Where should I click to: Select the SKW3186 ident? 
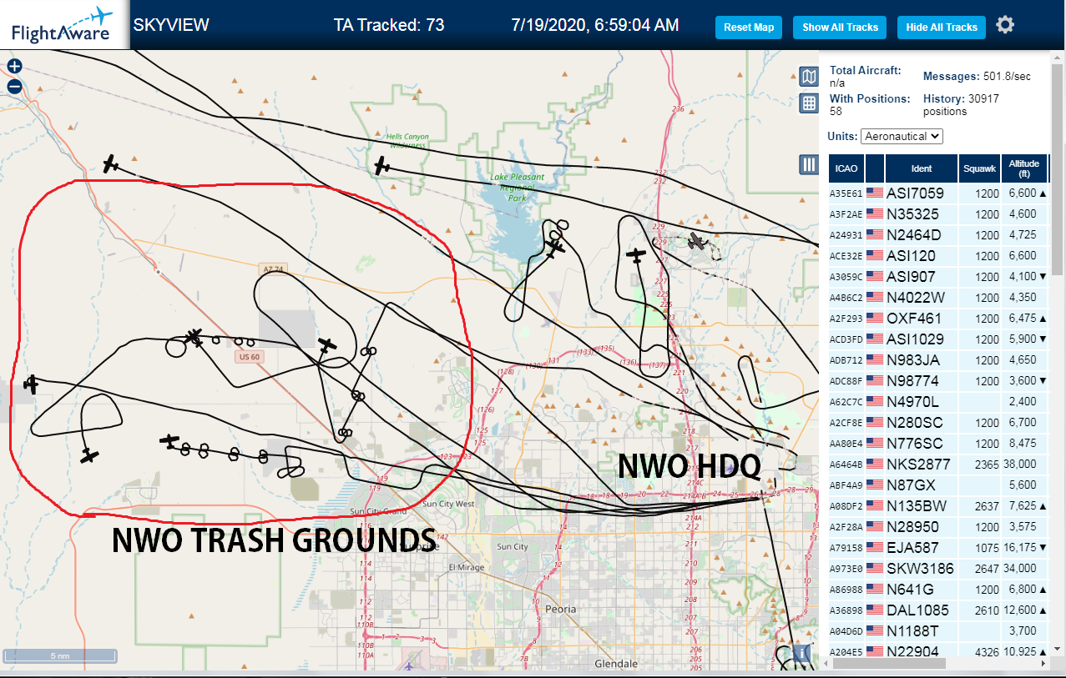[x=918, y=568]
